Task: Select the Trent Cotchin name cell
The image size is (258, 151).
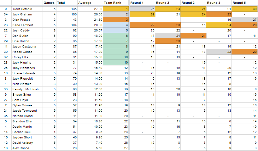Action: pyautogui.click(x=27, y=9)
